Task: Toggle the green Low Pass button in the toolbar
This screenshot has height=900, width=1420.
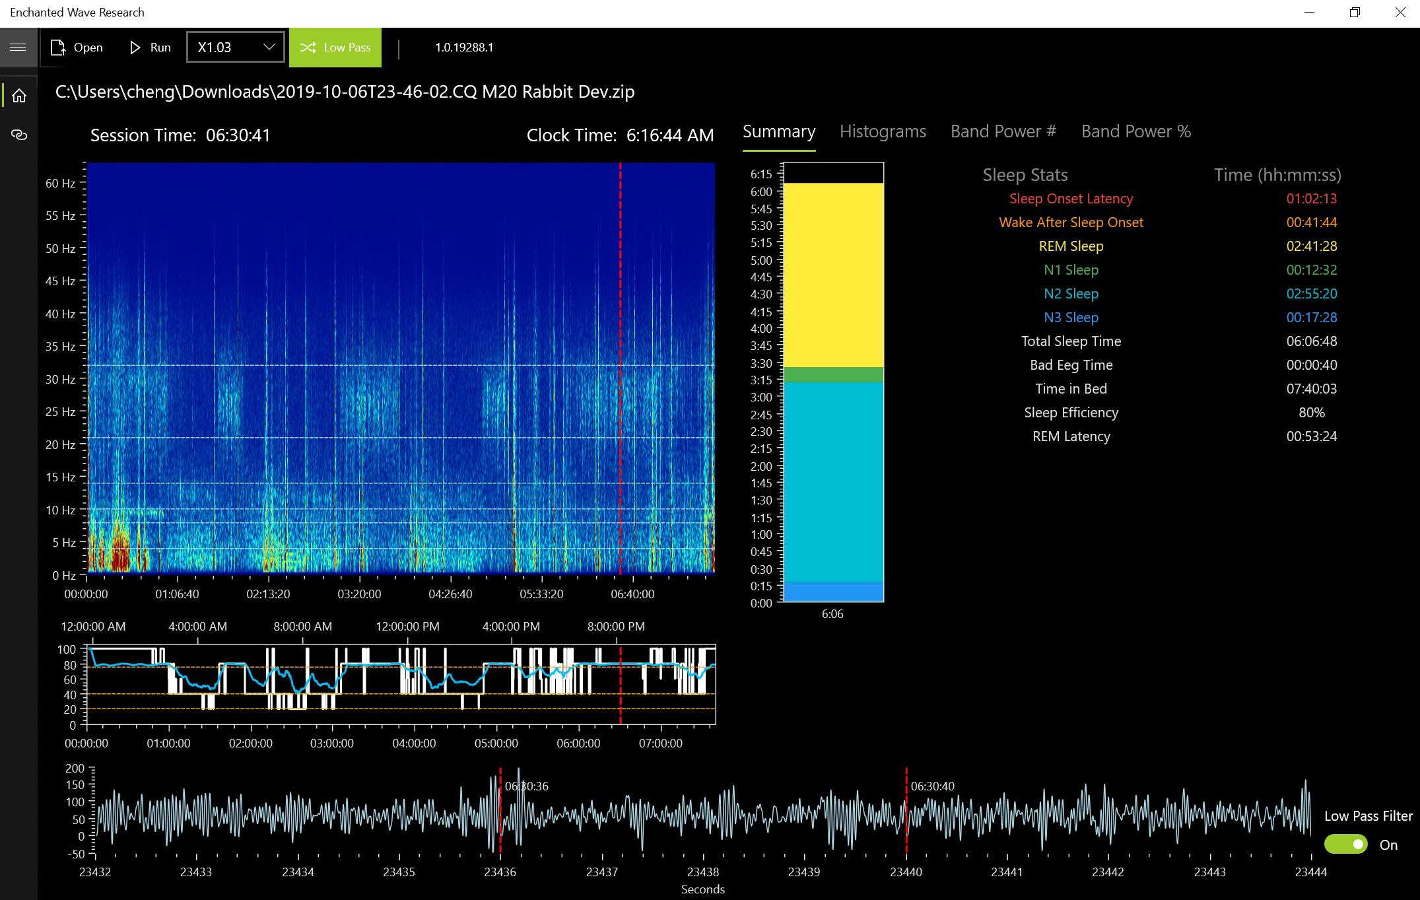Action: point(335,47)
